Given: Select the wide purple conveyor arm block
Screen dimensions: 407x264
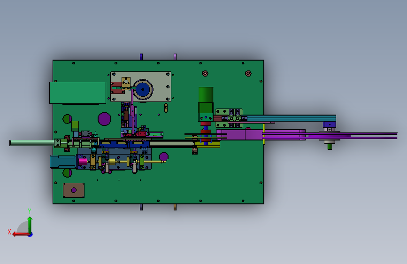Looking at the screenshot, I should [x=261, y=135].
